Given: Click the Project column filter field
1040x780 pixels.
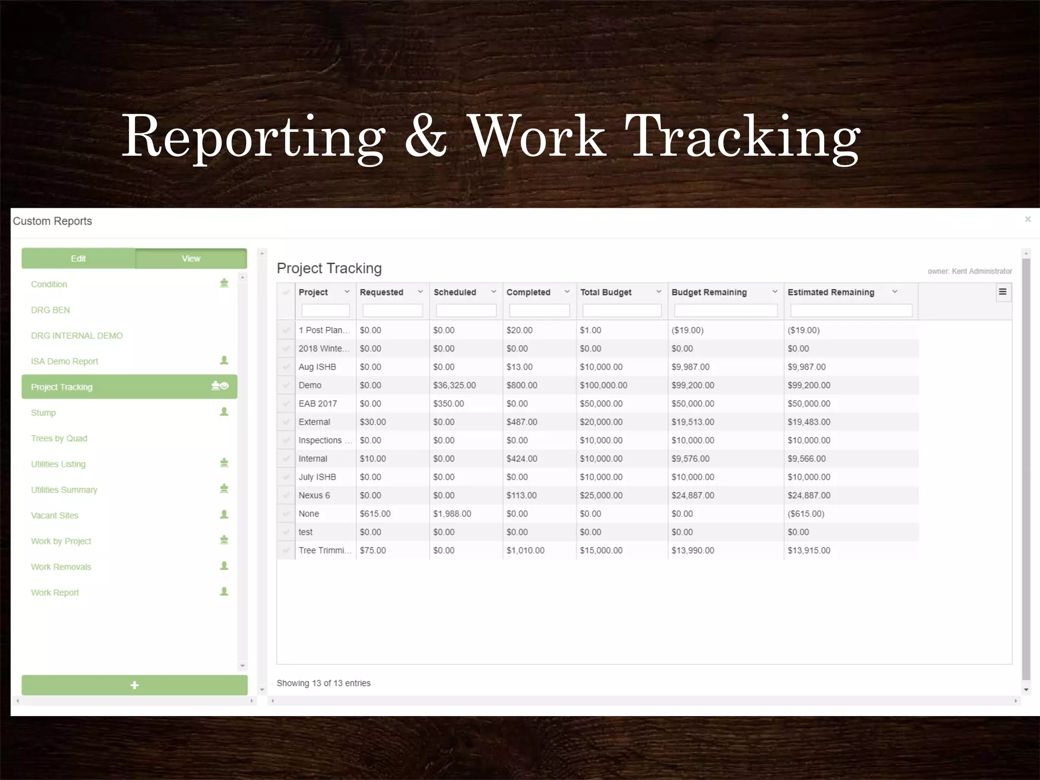Looking at the screenshot, I should click(x=326, y=310).
